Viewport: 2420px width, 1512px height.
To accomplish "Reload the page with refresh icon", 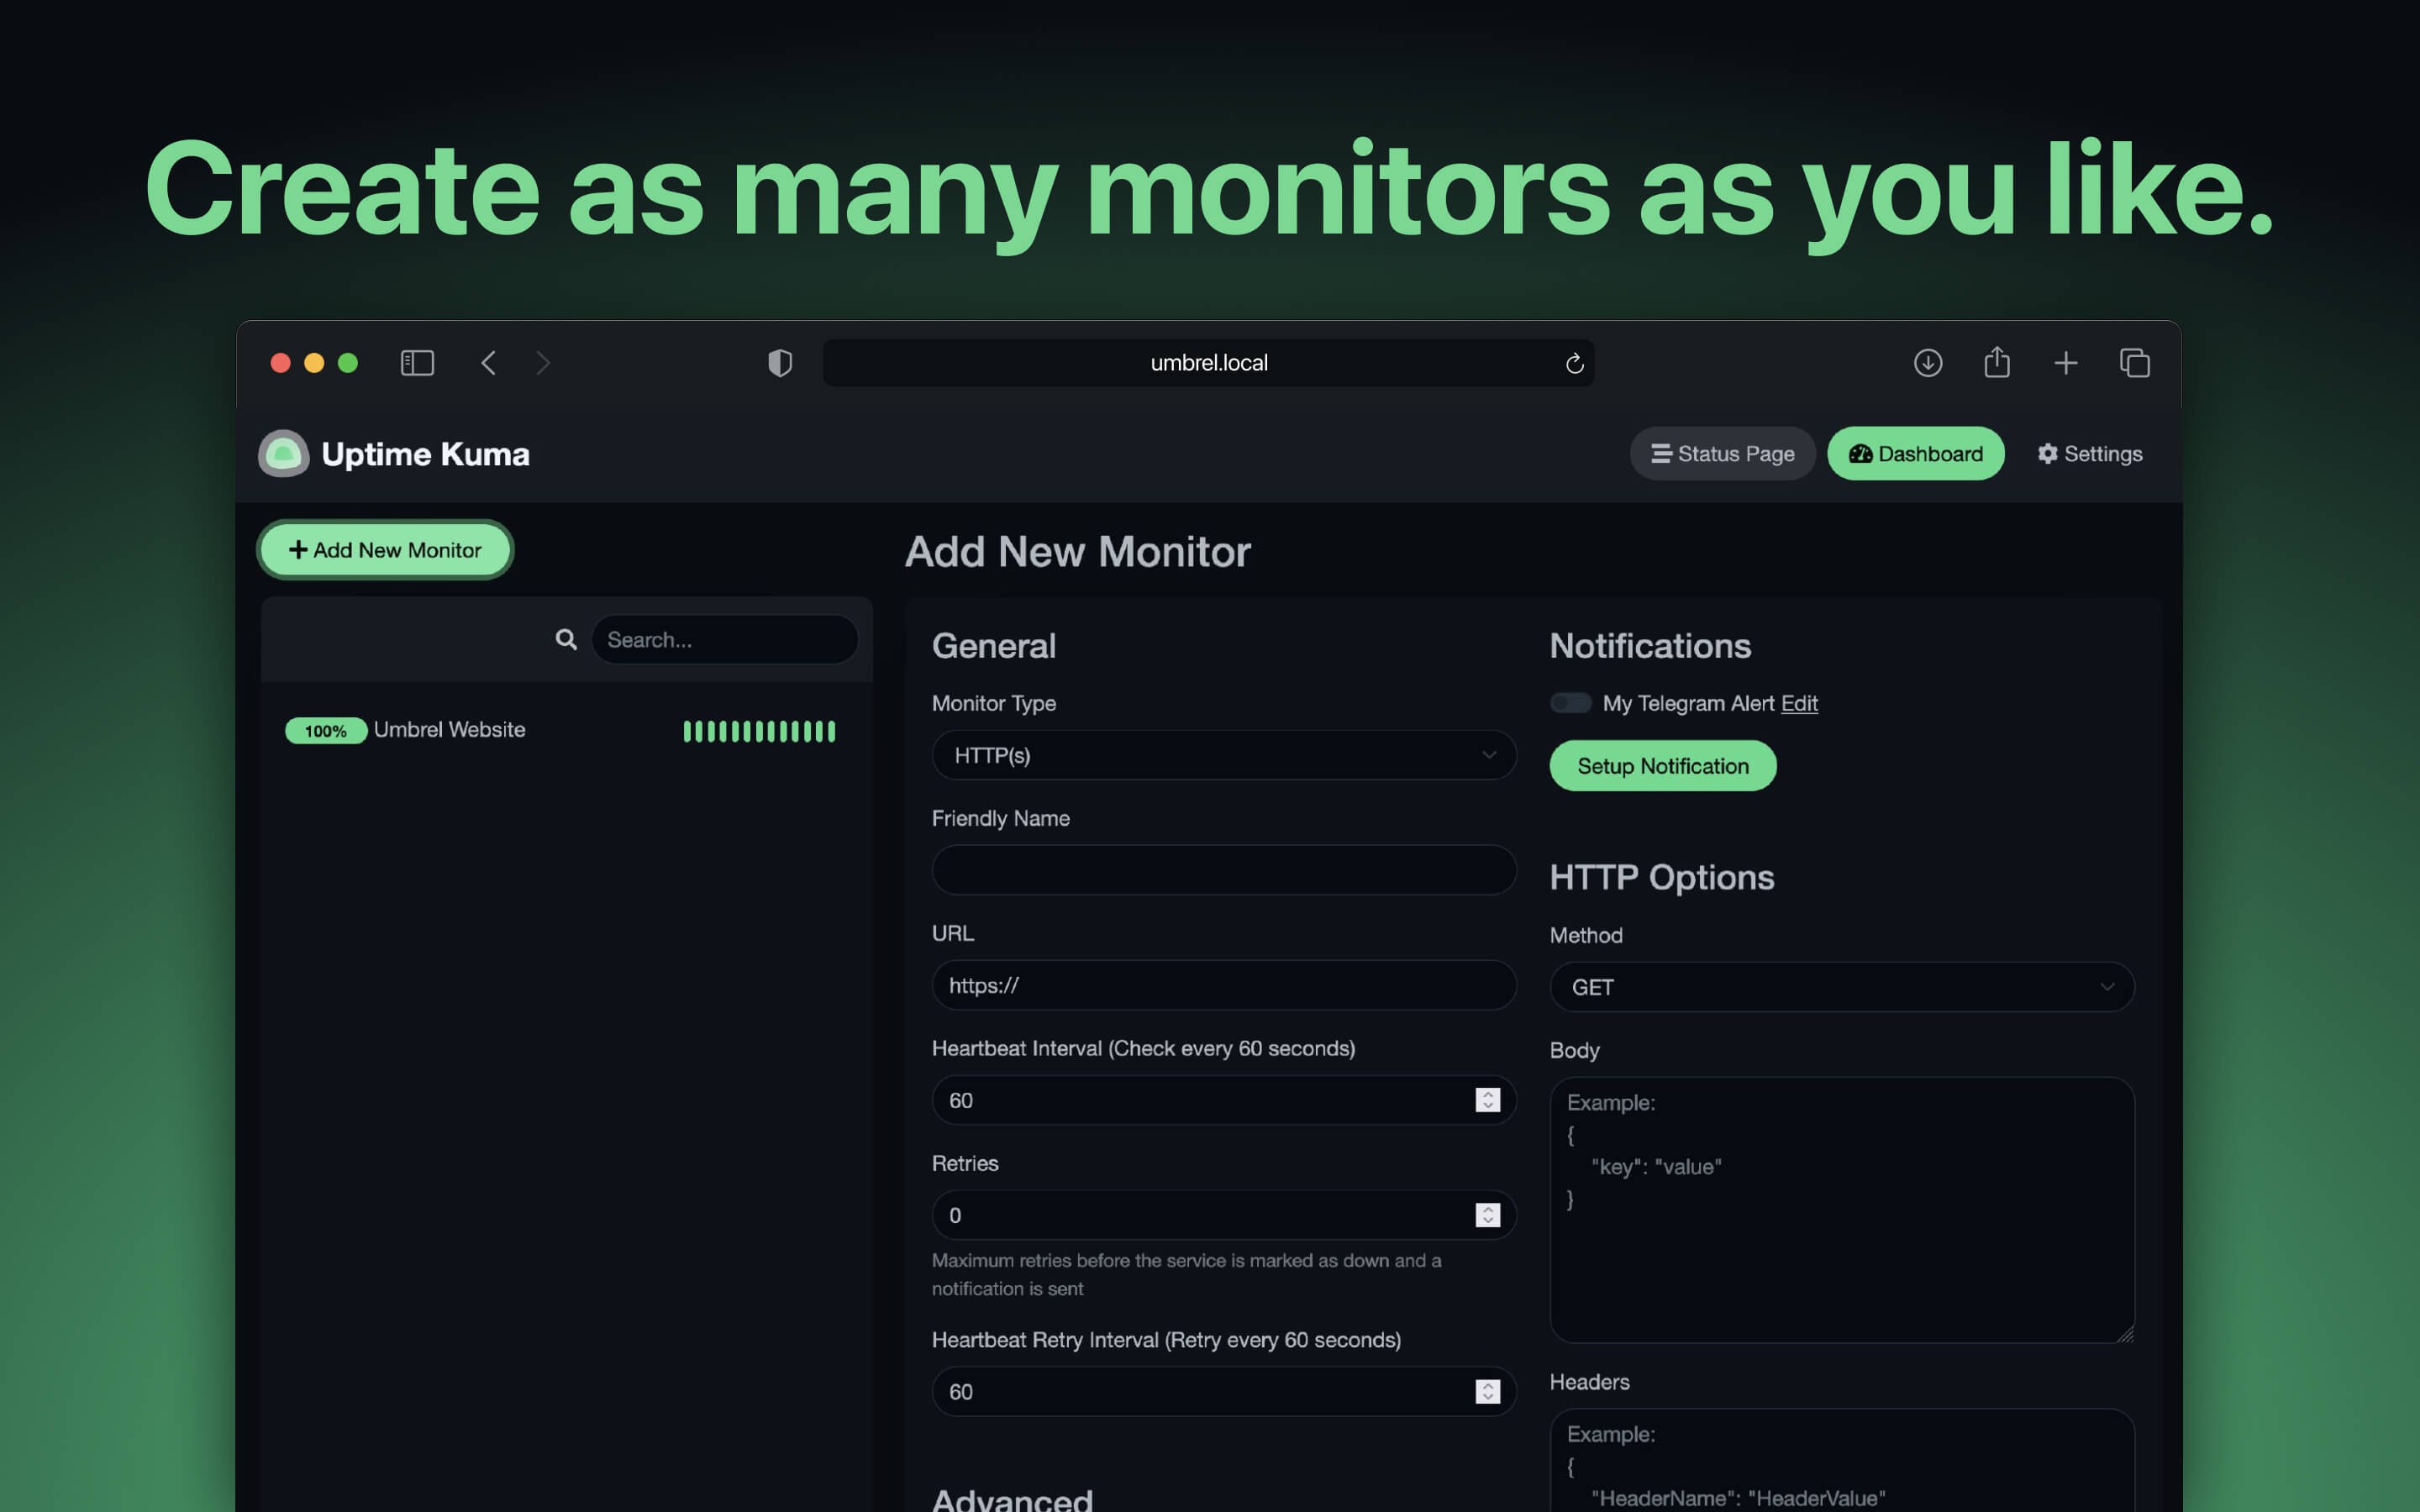I will [x=1574, y=364].
